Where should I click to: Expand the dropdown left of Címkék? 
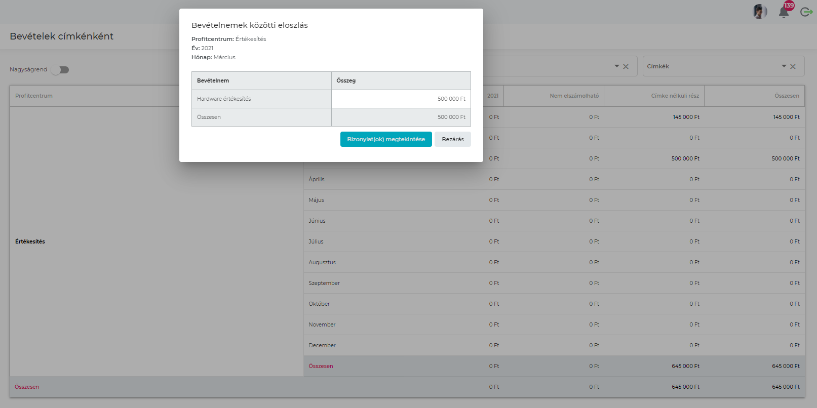tap(616, 66)
